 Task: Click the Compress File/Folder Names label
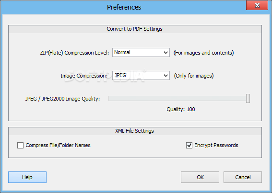[x=58, y=145]
